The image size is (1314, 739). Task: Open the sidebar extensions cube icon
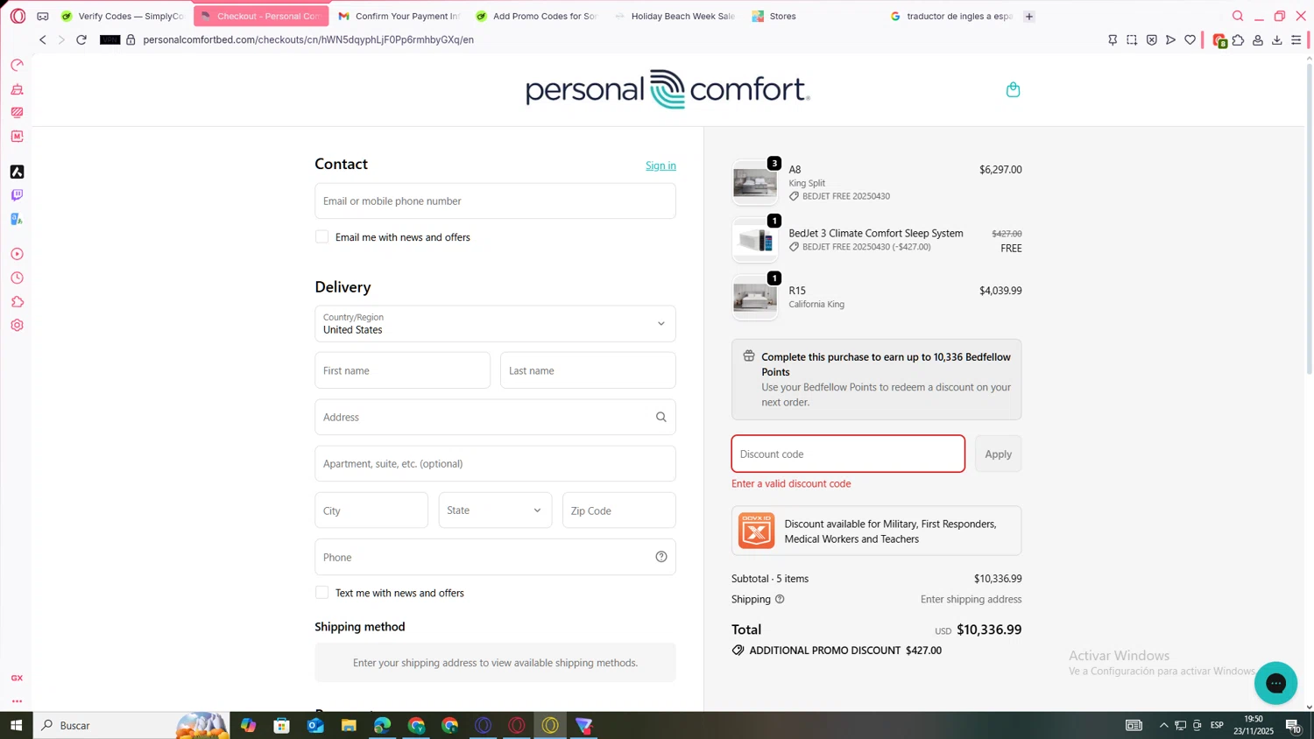point(17,301)
